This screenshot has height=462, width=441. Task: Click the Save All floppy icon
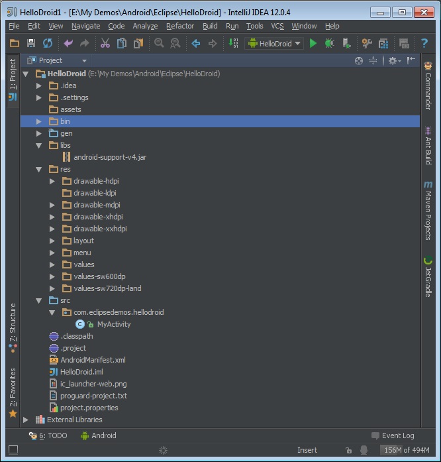[31, 44]
